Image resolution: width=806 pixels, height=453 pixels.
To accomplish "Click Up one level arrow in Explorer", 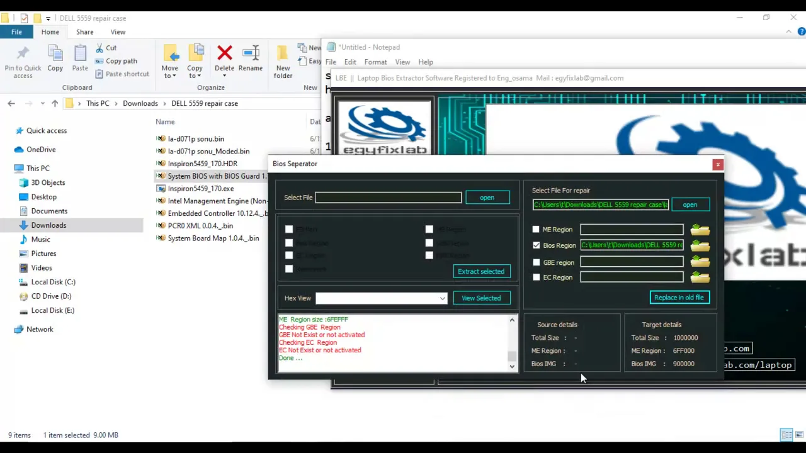I will click(55, 103).
